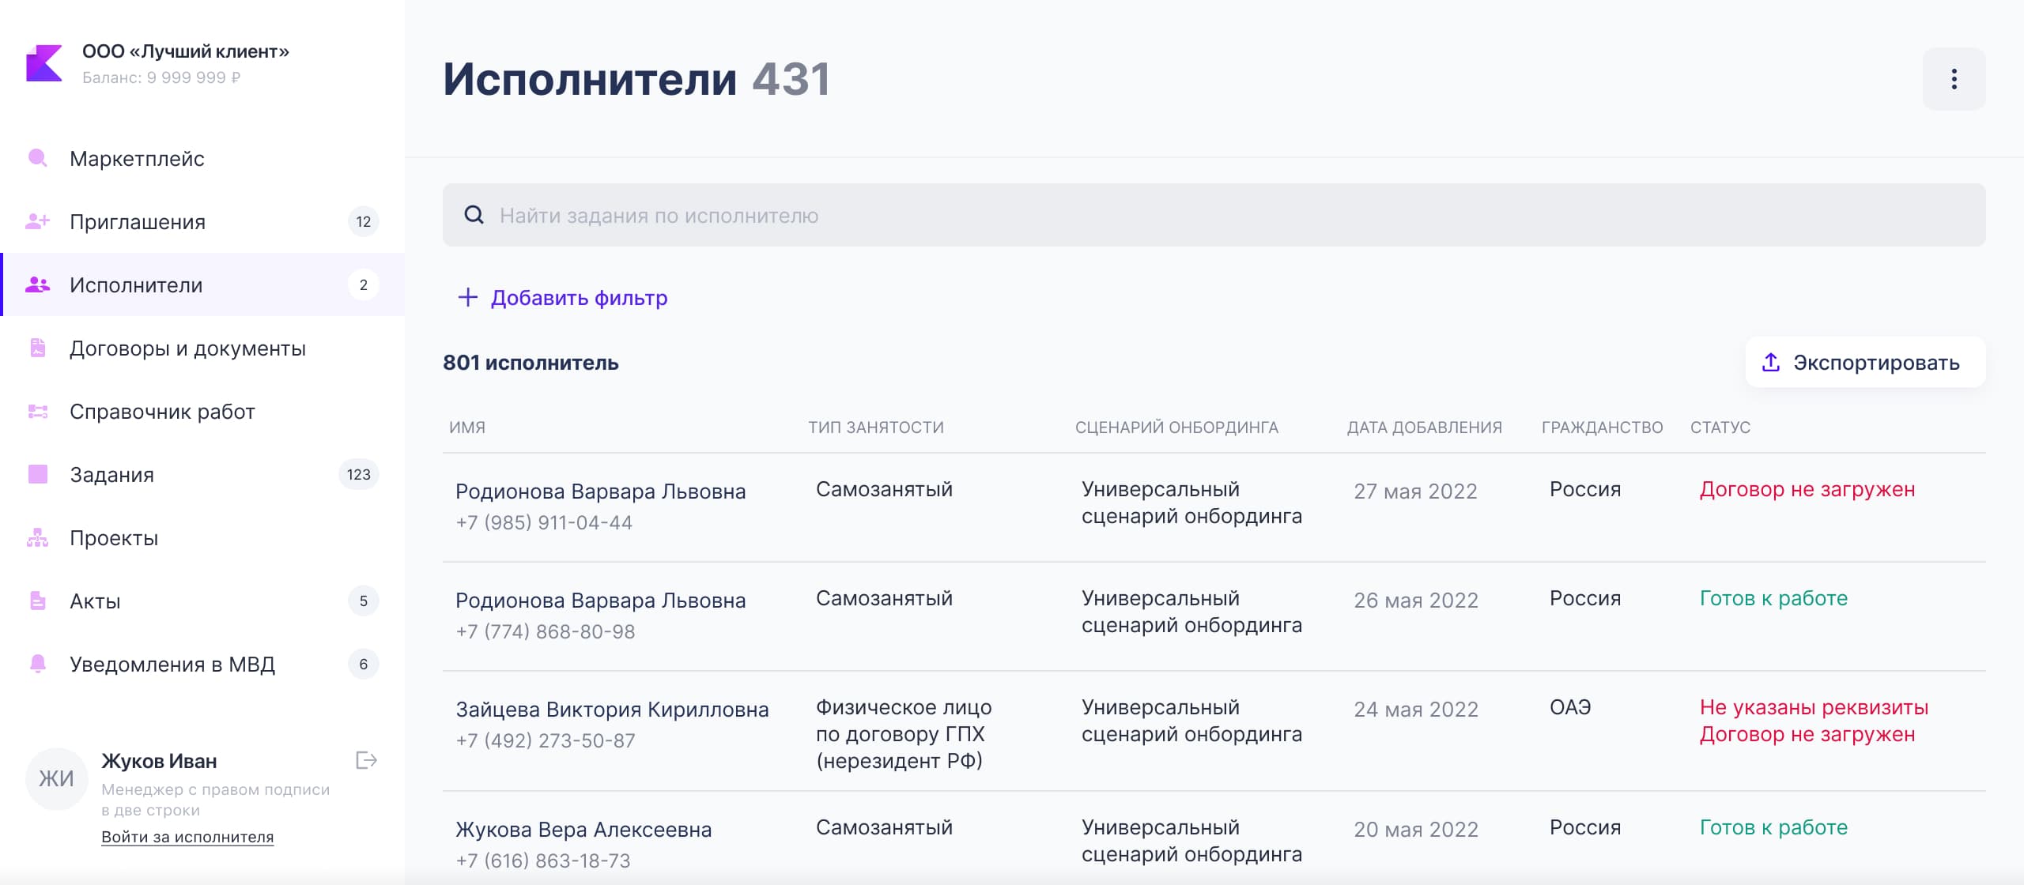Screen dimensions: 2024x885
Task: Click the Договоры и документы file icon
Action: (x=37, y=348)
